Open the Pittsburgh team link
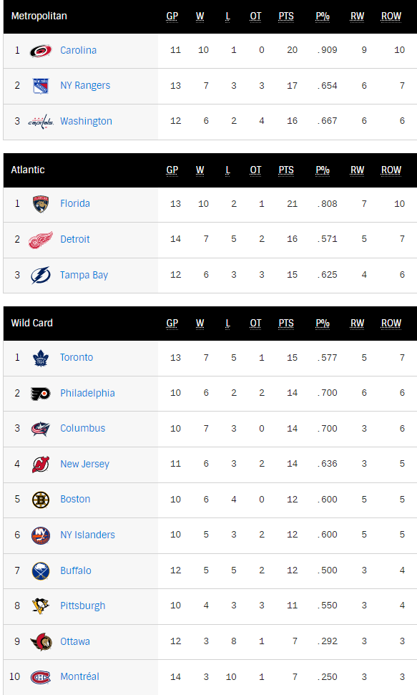417x695 pixels. coord(83,606)
